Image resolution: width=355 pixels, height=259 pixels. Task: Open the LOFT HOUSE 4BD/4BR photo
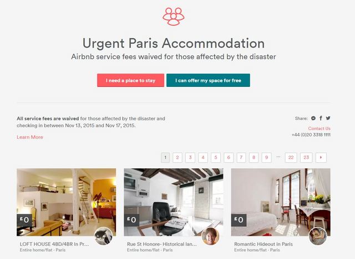coord(67,202)
